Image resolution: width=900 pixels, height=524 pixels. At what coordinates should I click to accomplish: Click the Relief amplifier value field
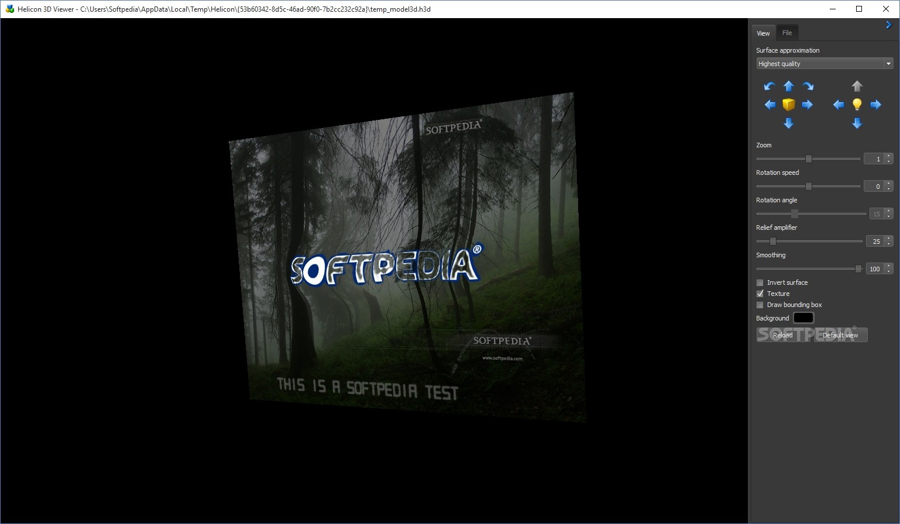click(875, 242)
